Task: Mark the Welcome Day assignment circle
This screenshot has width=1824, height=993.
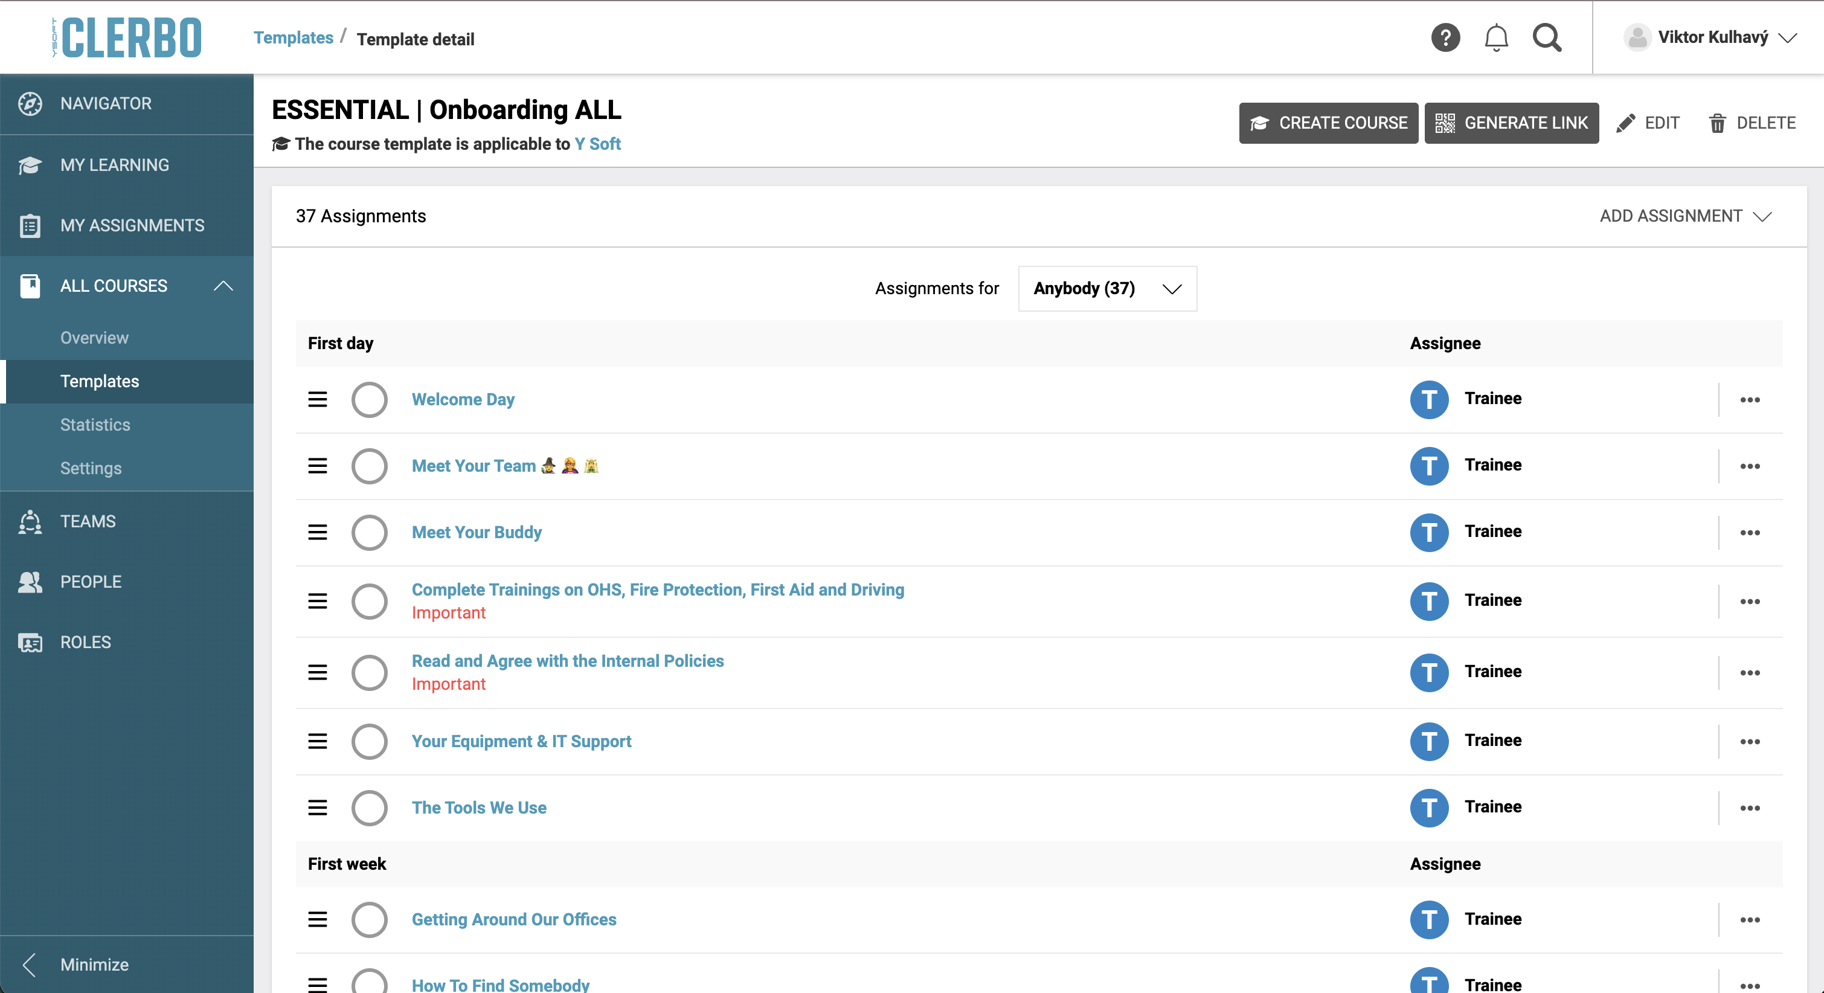Action: coord(369,399)
